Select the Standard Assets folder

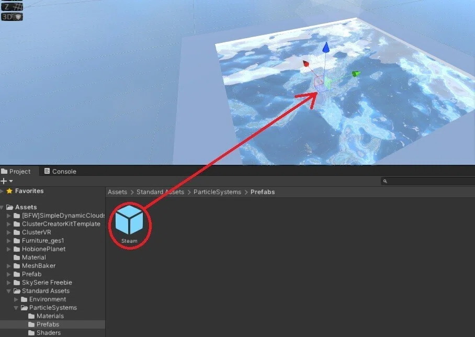coord(42,291)
